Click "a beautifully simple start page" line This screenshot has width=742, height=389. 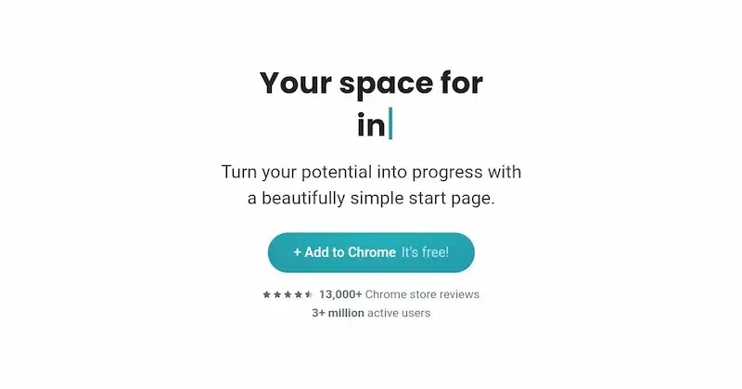click(371, 199)
